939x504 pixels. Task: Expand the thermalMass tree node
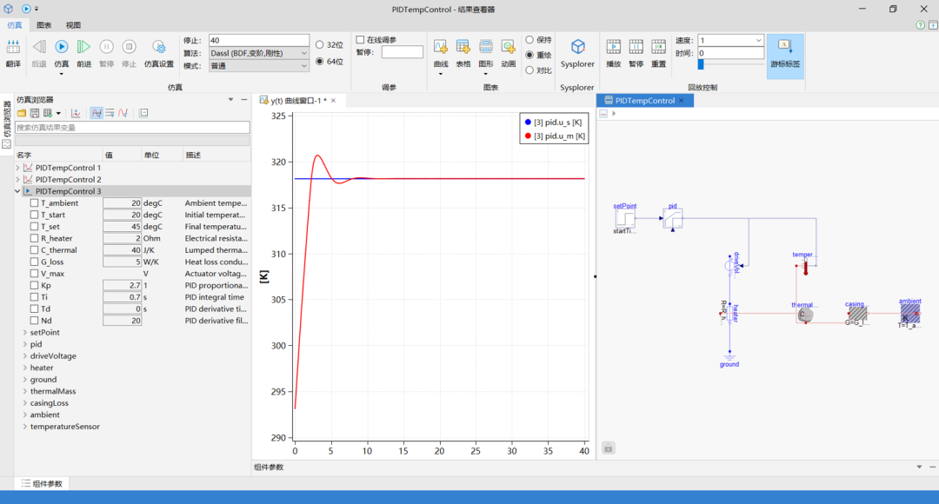[25, 391]
